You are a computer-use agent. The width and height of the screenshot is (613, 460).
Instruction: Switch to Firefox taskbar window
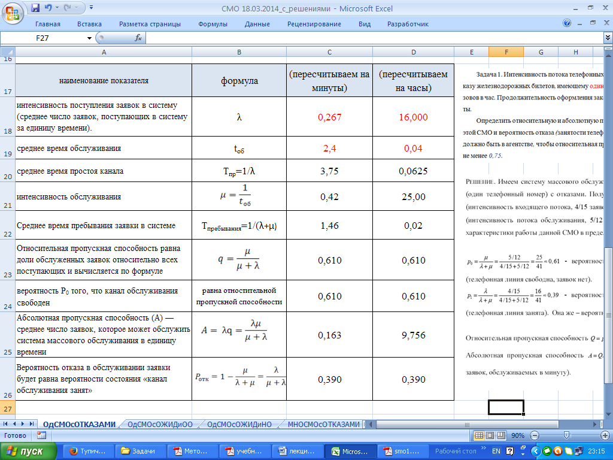coord(89,451)
